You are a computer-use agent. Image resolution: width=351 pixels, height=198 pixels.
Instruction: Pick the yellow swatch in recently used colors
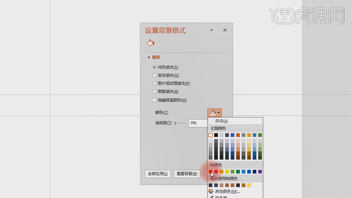tap(249, 185)
